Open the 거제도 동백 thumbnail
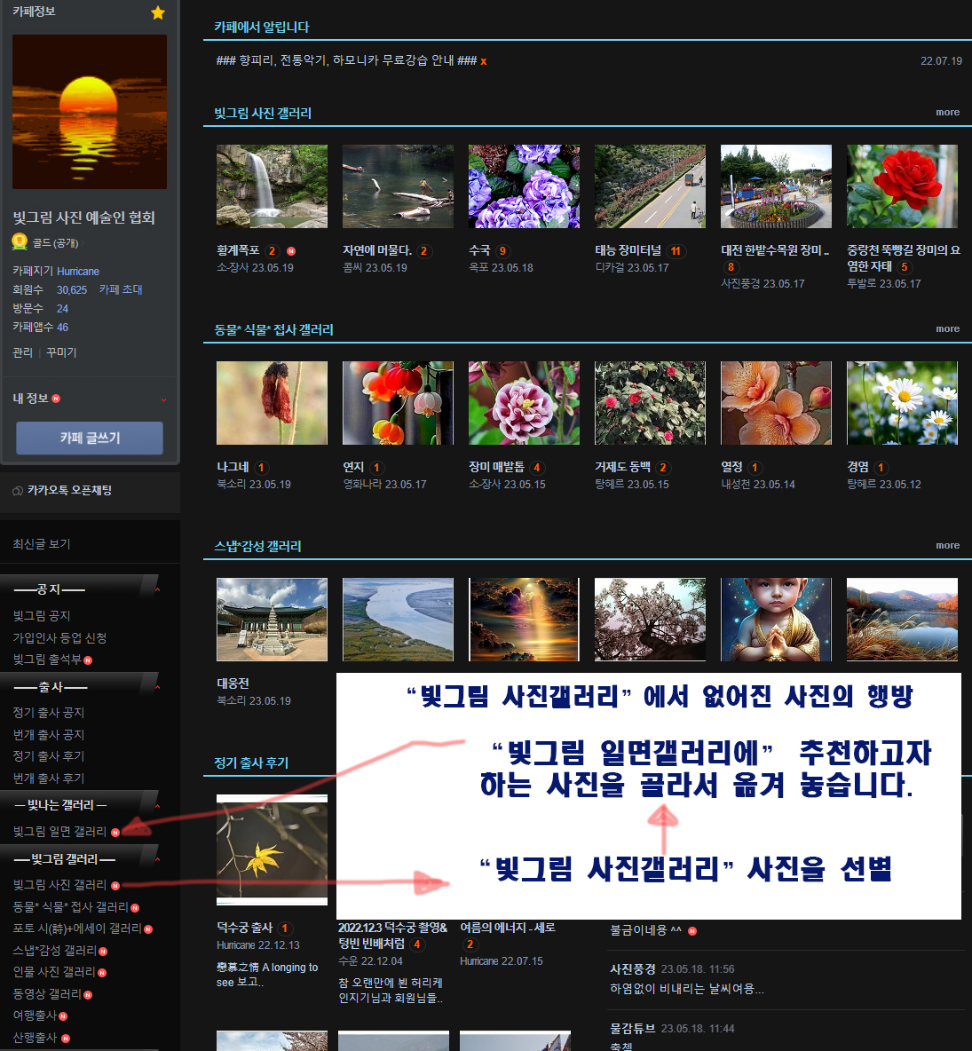 (x=651, y=403)
